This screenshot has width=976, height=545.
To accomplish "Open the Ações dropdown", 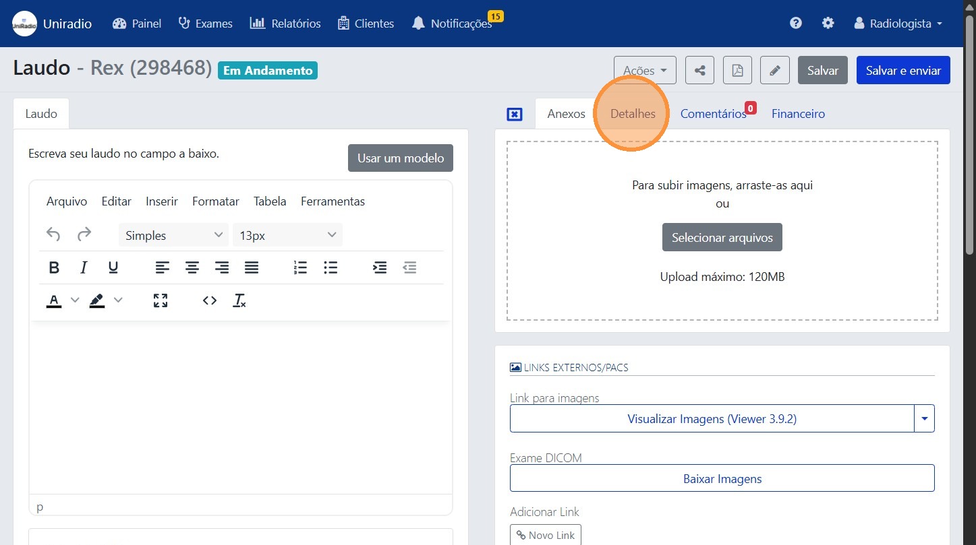I will click(645, 70).
